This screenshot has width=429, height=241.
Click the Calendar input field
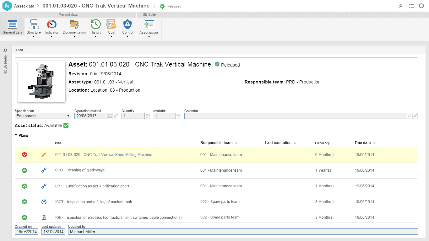point(295,116)
